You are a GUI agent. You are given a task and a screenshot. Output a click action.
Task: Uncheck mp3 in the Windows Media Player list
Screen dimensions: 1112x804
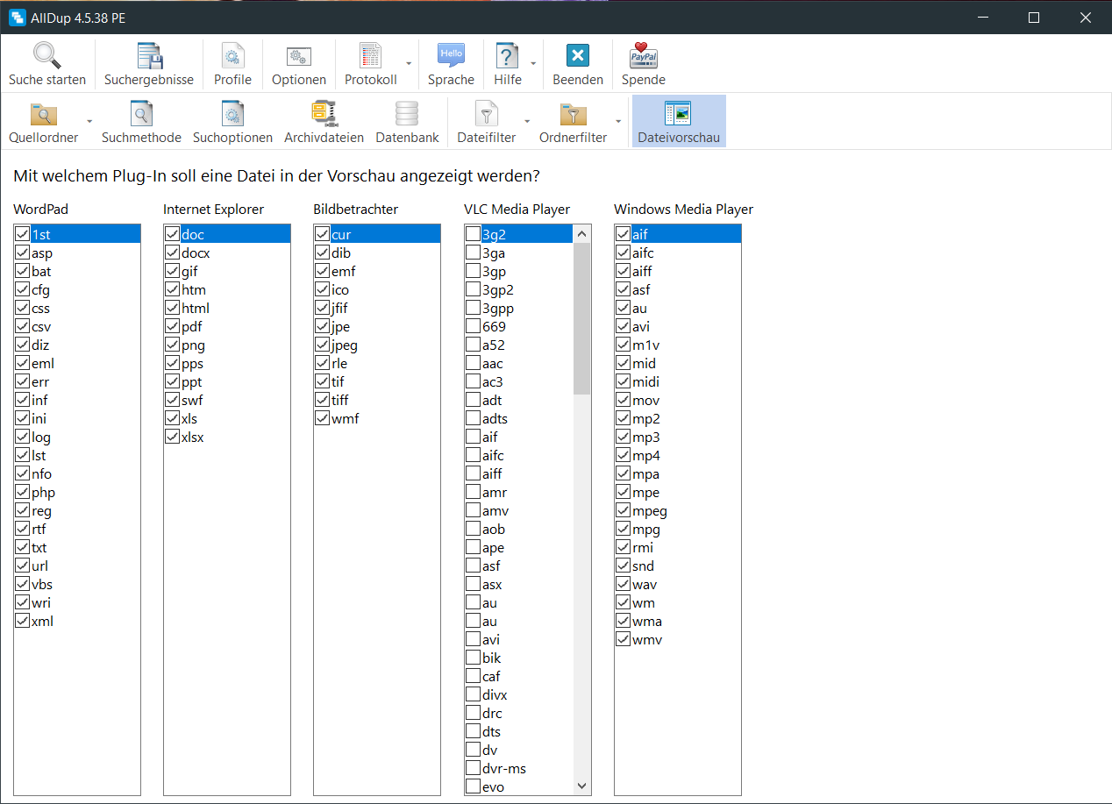click(623, 438)
